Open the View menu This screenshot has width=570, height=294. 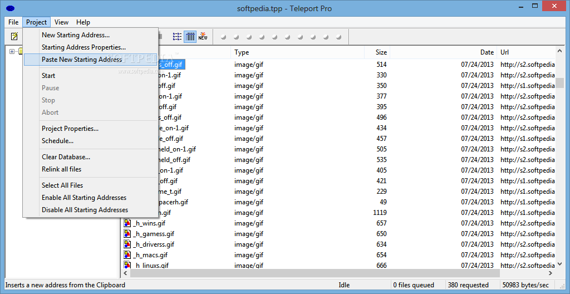pyautogui.click(x=61, y=22)
